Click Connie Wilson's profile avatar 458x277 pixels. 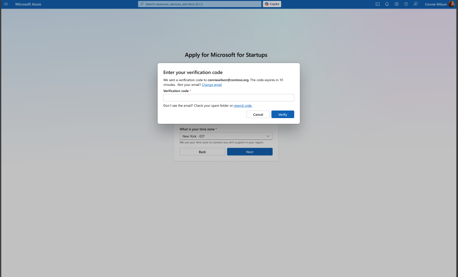tap(451, 4)
